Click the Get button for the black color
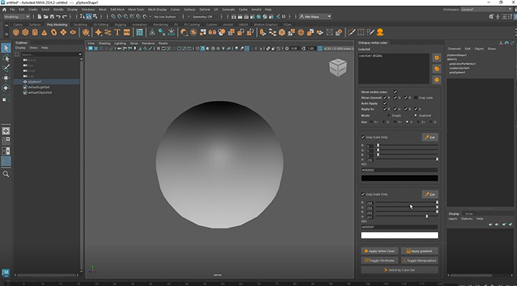The height and width of the screenshot is (286, 517). click(x=430, y=137)
